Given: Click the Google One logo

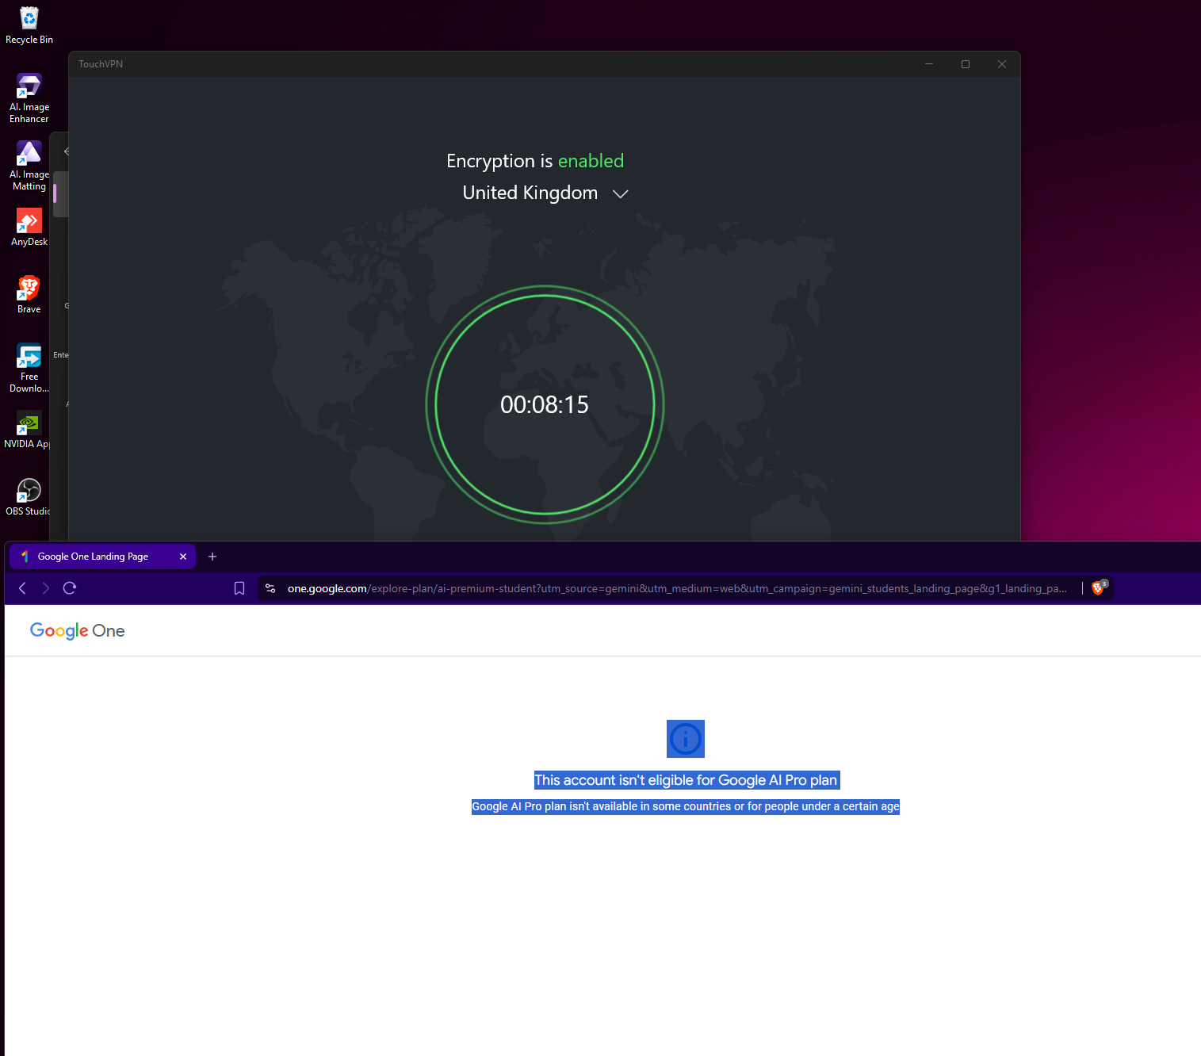Looking at the screenshot, I should point(77,631).
